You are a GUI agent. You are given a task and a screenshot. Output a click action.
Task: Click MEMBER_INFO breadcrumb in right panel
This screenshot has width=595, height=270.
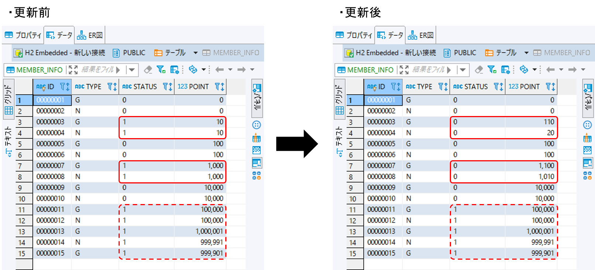(562, 53)
